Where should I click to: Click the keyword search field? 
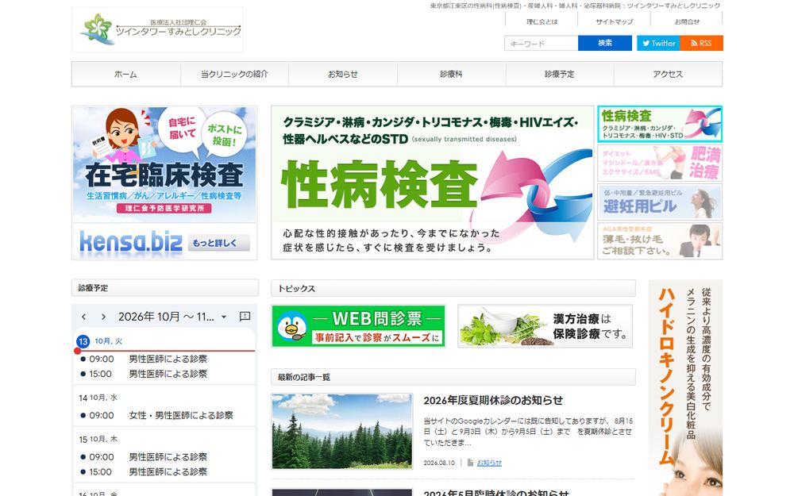[x=541, y=43]
